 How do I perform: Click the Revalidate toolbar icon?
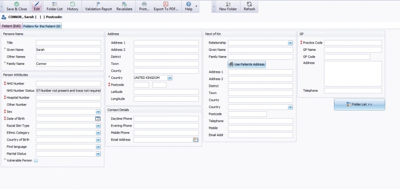tap(124, 4)
